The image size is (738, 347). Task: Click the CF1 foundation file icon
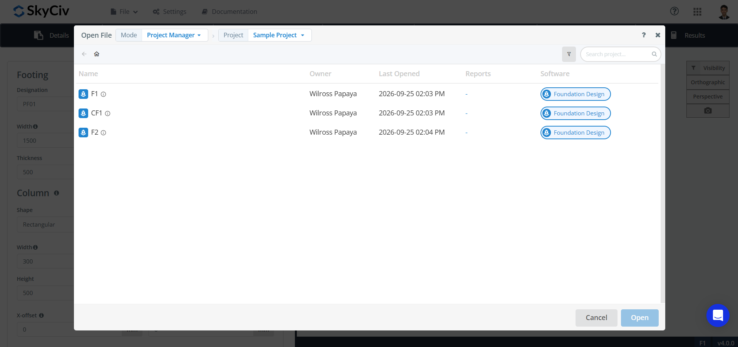point(83,113)
